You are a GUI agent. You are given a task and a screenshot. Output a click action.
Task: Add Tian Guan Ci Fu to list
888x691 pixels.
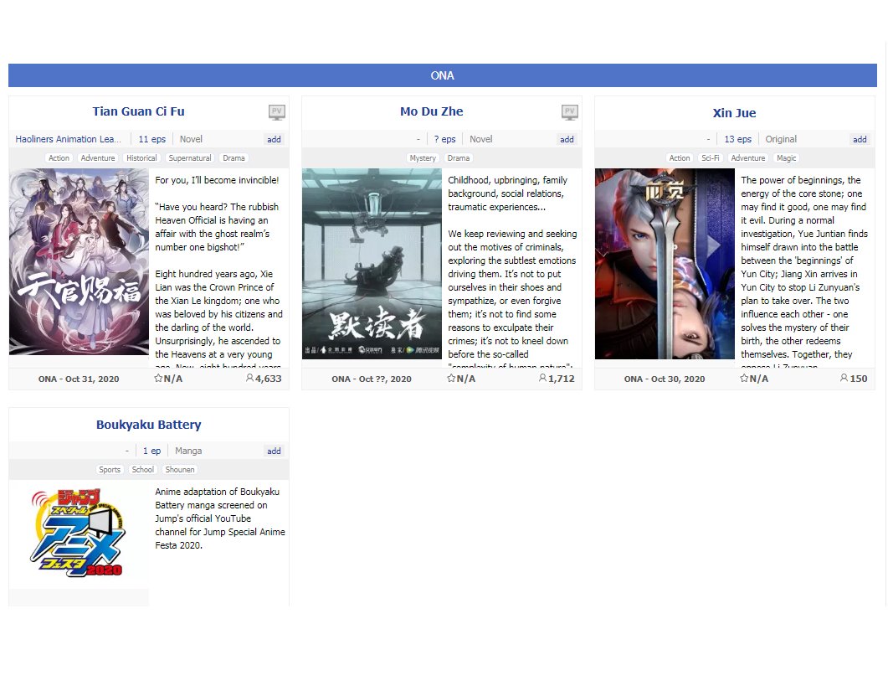click(275, 139)
